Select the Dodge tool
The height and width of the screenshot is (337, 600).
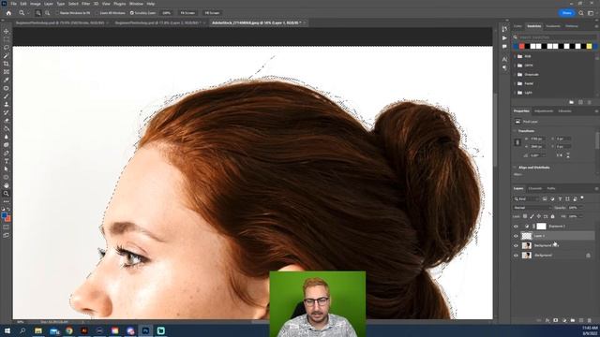click(7, 145)
